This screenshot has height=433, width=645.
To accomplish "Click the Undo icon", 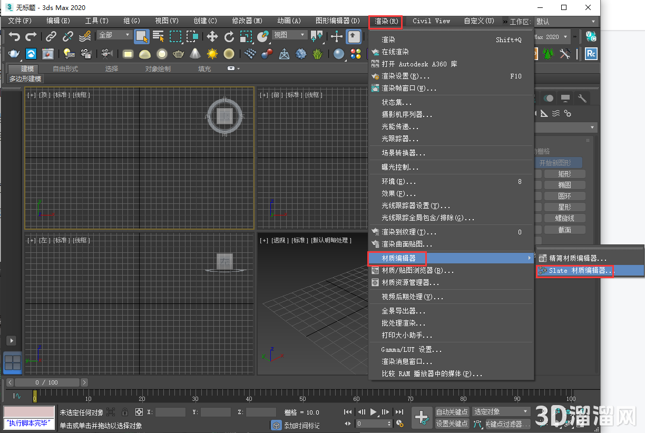I will [x=15, y=37].
